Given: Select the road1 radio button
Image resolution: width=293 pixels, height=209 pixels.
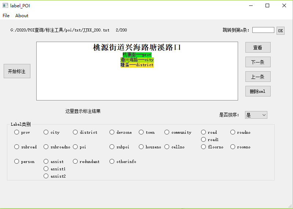Looking at the screenshot, I should tap(209, 140).
